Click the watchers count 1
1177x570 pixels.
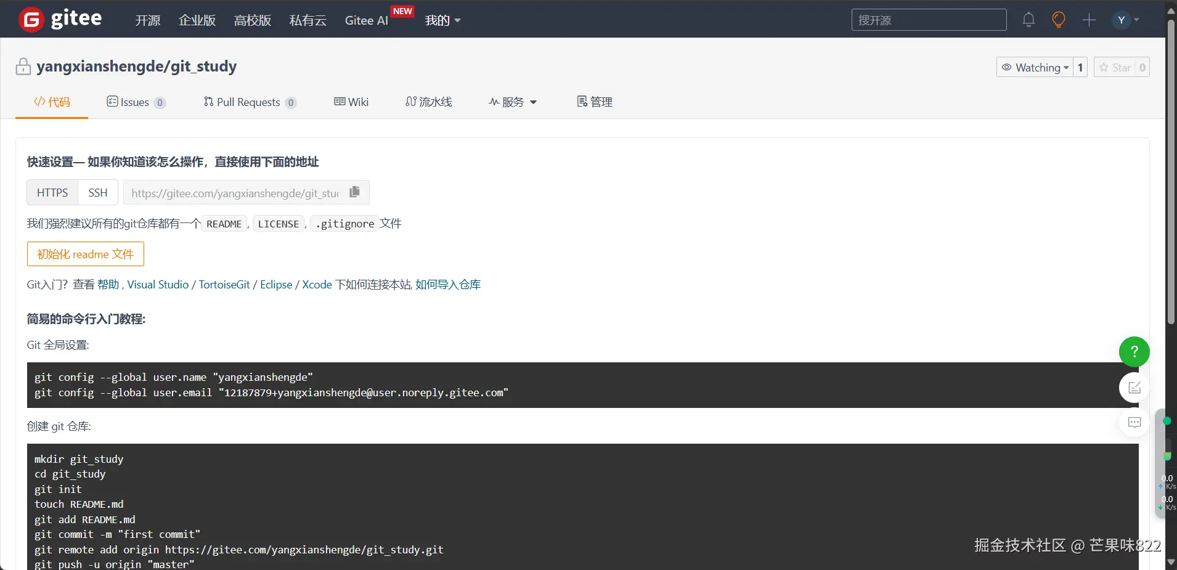[1080, 67]
